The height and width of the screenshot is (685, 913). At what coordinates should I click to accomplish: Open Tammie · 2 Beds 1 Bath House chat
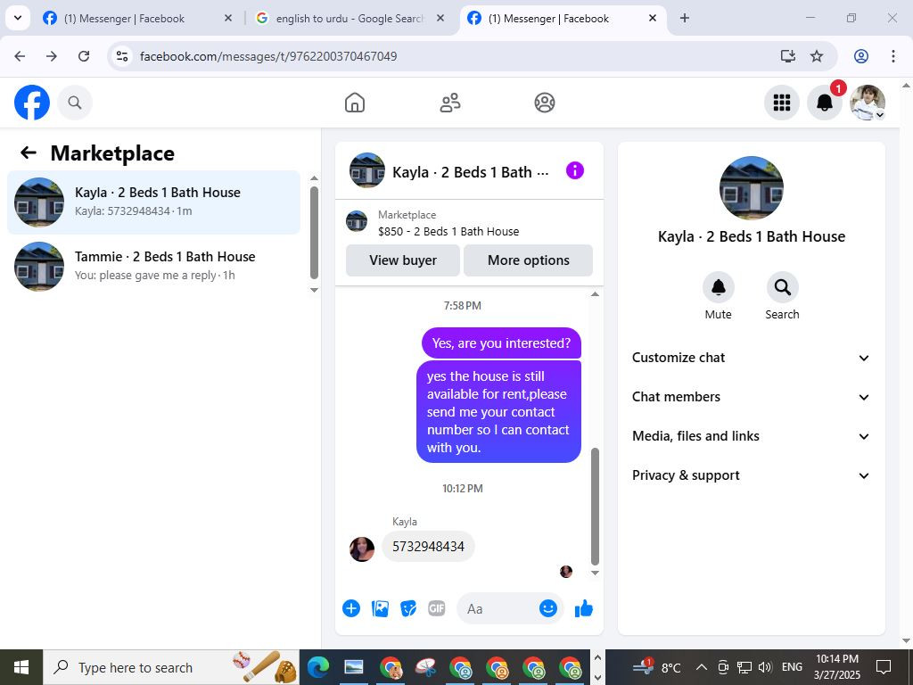click(x=153, y=266)
